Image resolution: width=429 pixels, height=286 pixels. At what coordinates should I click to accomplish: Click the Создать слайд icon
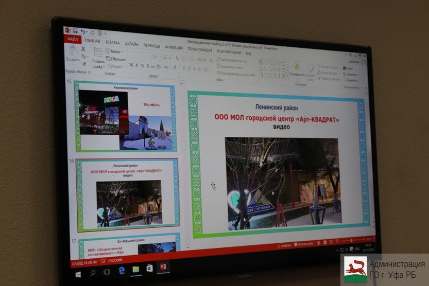(x=98, y=52)
